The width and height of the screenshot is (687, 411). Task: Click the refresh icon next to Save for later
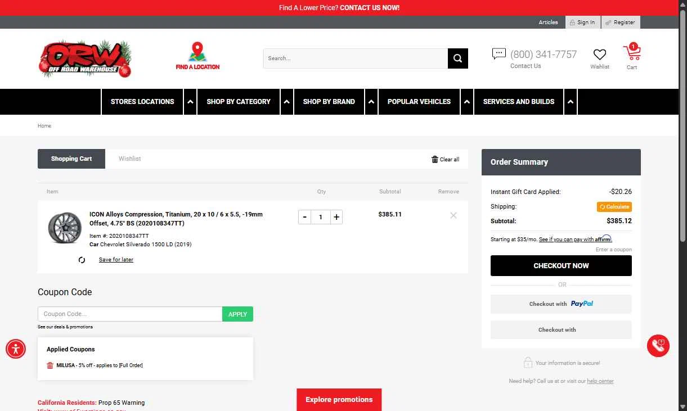[82, 260]
